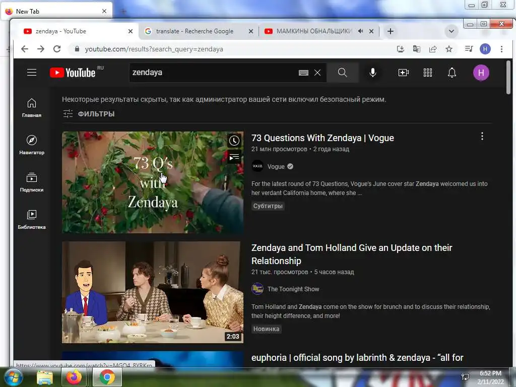Open the Windows Start button
Screen dimensions: 516x387
pyautogui.click(x=13, y=377)
